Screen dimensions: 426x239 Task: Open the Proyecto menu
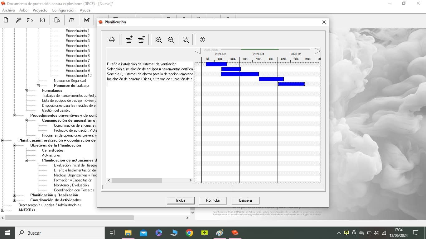point(40,10)
